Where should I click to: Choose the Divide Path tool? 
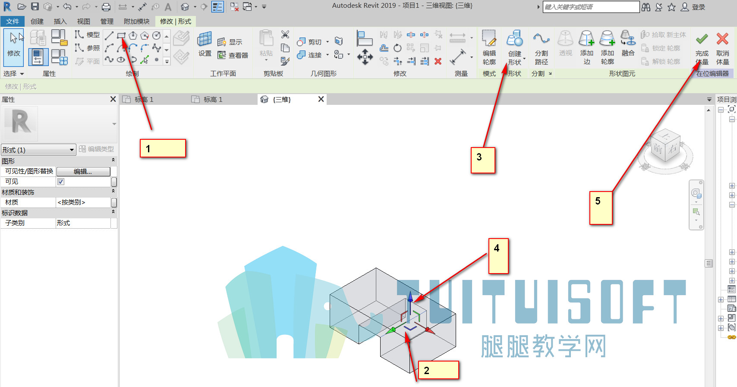pyautogui.click(x=541, y=47)
